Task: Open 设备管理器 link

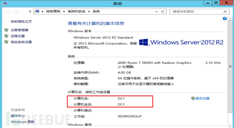Action: click(19, 30)
